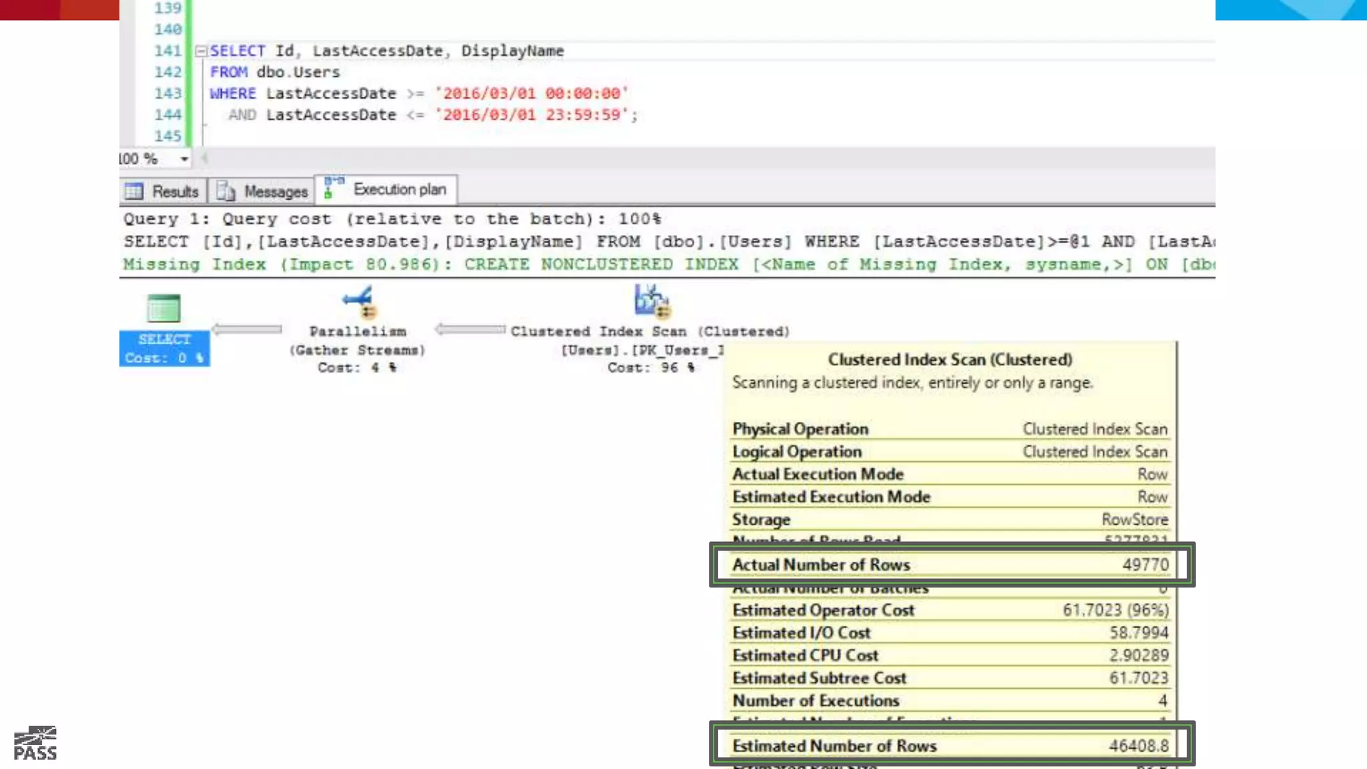Viewport: 1367px width, 769px height.
Task: Click the PASS logo in corner
Action: (x=35, y=744)
